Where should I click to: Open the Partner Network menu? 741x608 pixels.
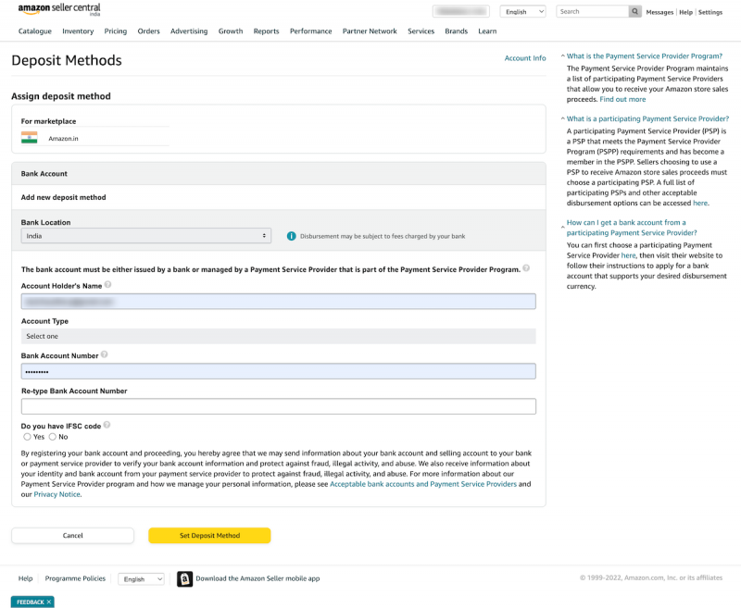370,31
